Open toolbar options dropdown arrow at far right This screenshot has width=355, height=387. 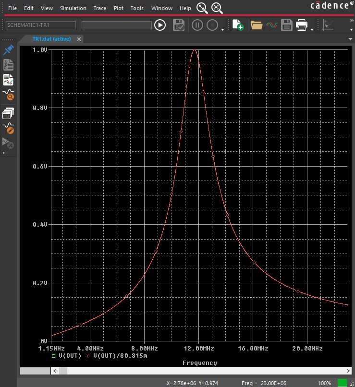[351, 30]
